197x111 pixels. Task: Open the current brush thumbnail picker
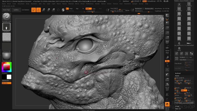[x=6, y=17]
